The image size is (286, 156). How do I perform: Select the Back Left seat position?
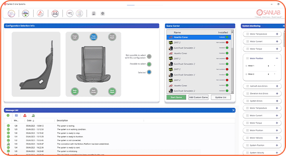(75, 91)
